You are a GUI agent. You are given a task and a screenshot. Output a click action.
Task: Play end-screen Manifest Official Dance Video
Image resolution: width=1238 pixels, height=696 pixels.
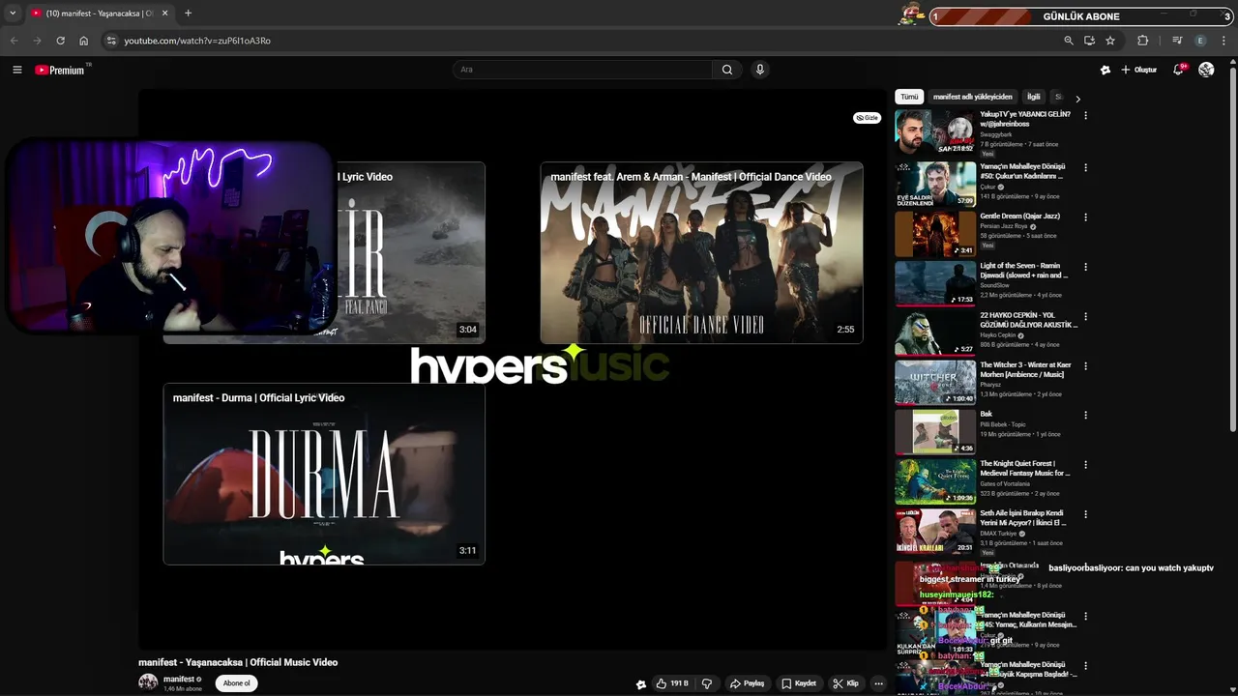[x=701, y=252]
